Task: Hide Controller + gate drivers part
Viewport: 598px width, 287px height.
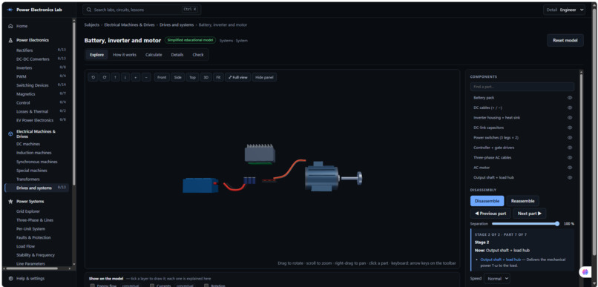Action: pos(570,148)
